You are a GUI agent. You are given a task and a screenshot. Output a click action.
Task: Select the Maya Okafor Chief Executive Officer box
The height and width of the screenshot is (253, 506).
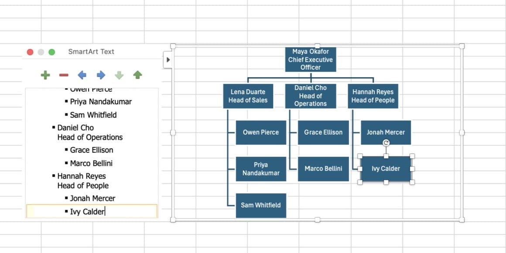(311, 59)
